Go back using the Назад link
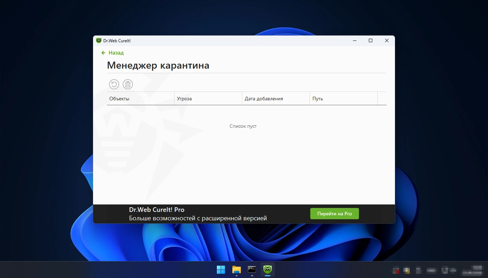Image resolution: width=488 pixels, height=278 pixels. tap(116, 53)
